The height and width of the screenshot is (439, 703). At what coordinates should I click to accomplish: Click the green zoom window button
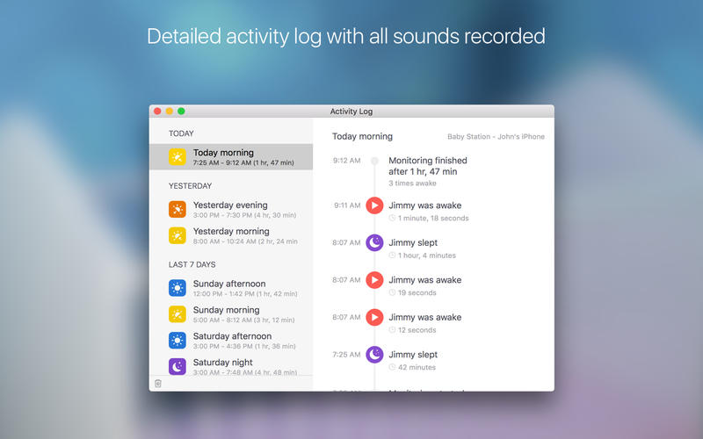181,112
